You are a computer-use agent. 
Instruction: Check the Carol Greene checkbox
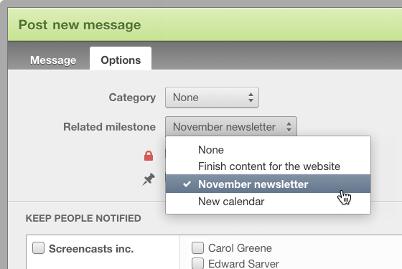(197, 247)
